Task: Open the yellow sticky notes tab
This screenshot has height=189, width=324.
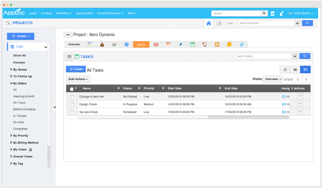Action: 229,45
